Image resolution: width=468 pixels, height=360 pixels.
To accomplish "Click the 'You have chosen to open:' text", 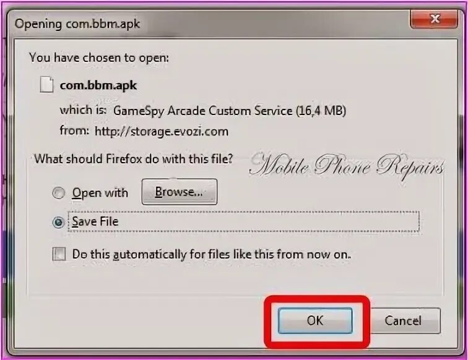I will coord(99,58).
